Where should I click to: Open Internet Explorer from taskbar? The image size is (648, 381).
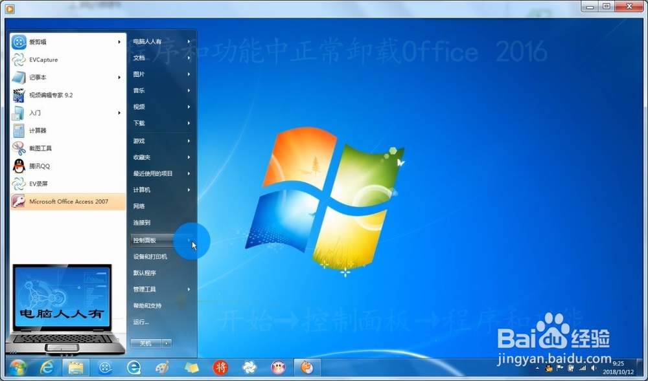tap(47, 367)
